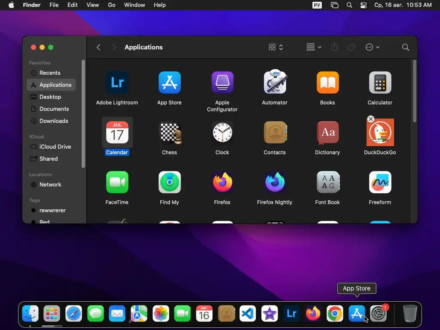Image resolution: width=440 pixels, height=330 pixels.
Task: Open System Settings from the Dock
Action: [379, 313]
